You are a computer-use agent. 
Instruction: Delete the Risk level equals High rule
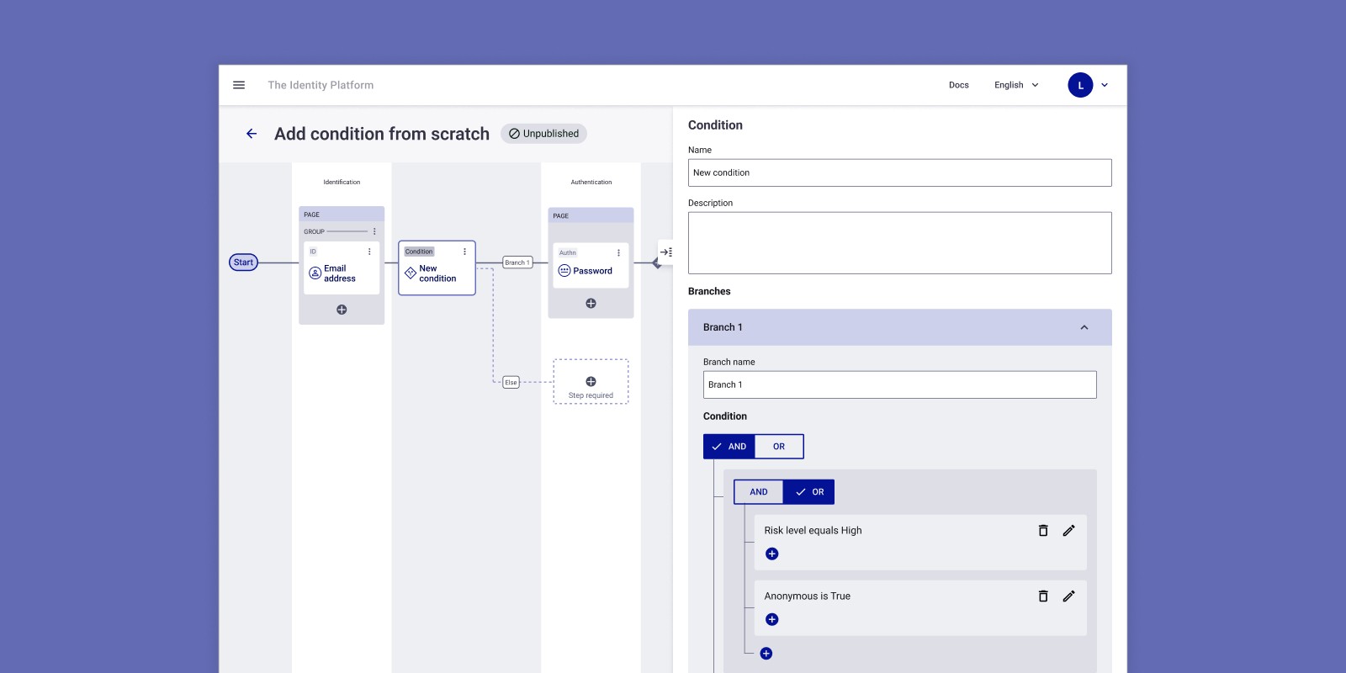pos(1043,531)
